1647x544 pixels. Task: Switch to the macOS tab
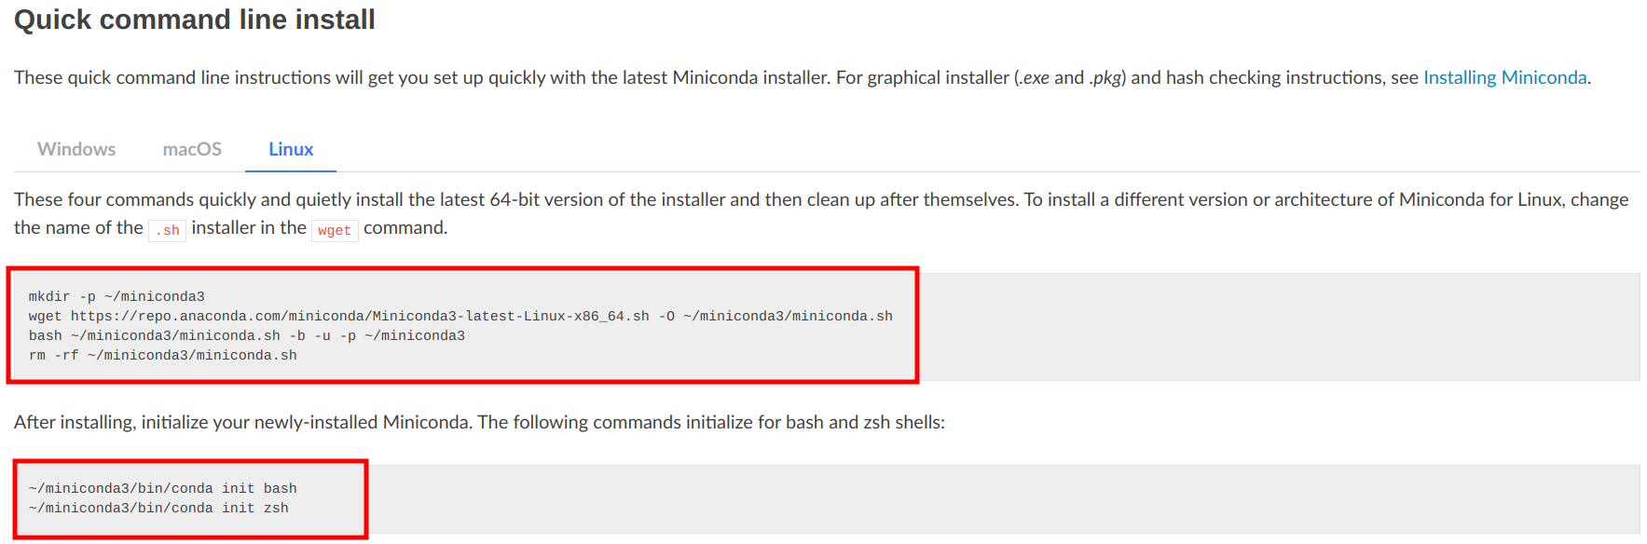click(x=192, y=149)
